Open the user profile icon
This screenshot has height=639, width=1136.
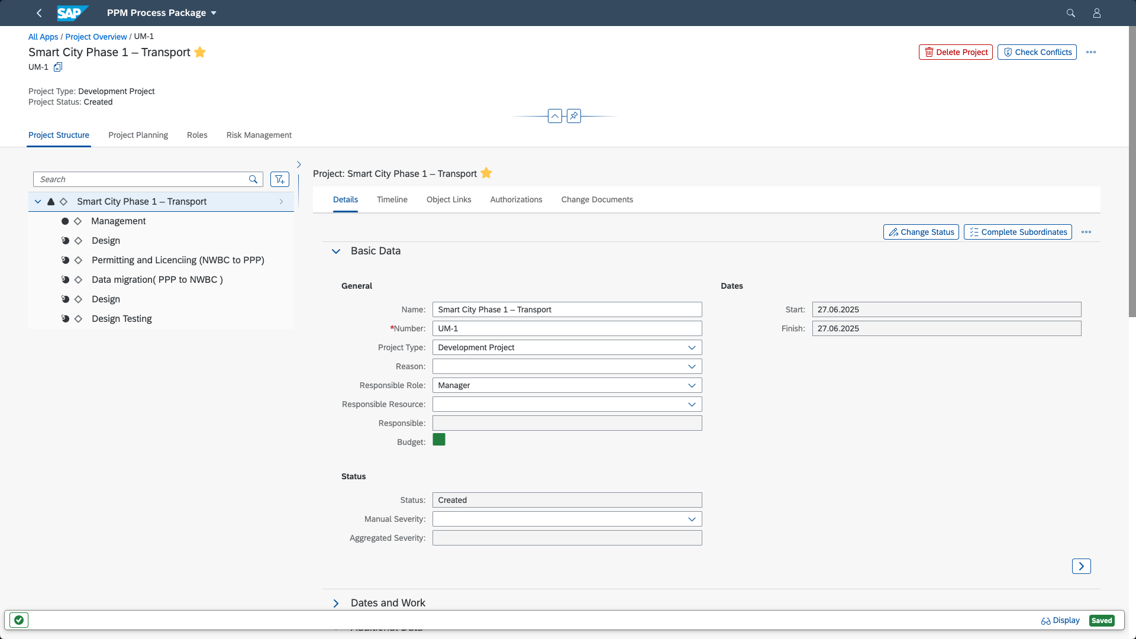tap(1096, 13)
